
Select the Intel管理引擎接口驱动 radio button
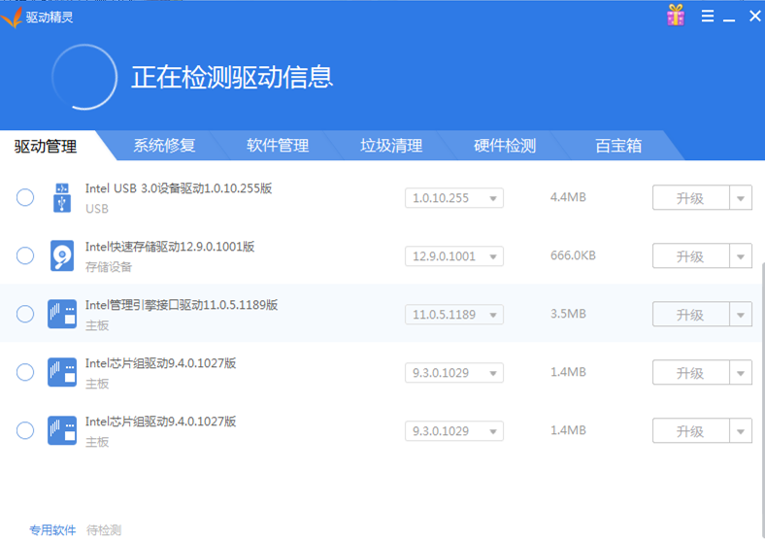coord(25,314)
